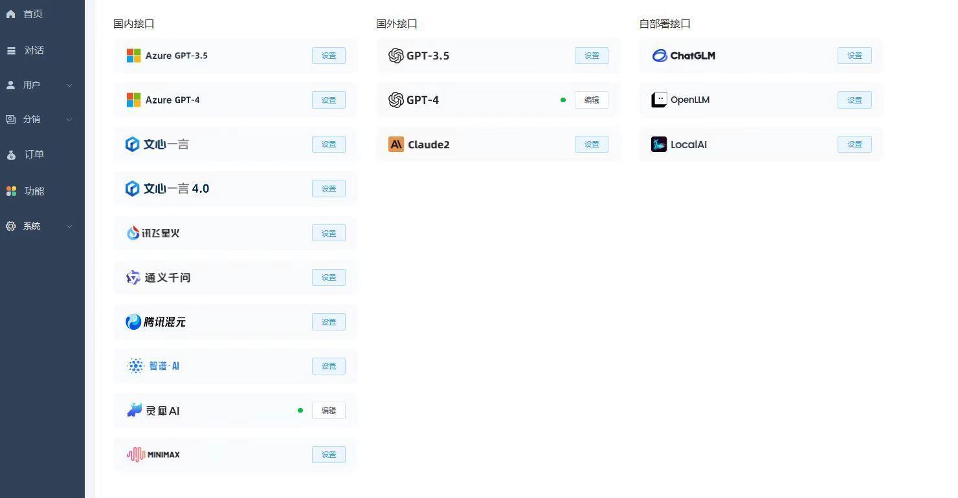958x498 pixels.
Task: Click 设置 for 文心一言
Action: (x=329, y=144)
